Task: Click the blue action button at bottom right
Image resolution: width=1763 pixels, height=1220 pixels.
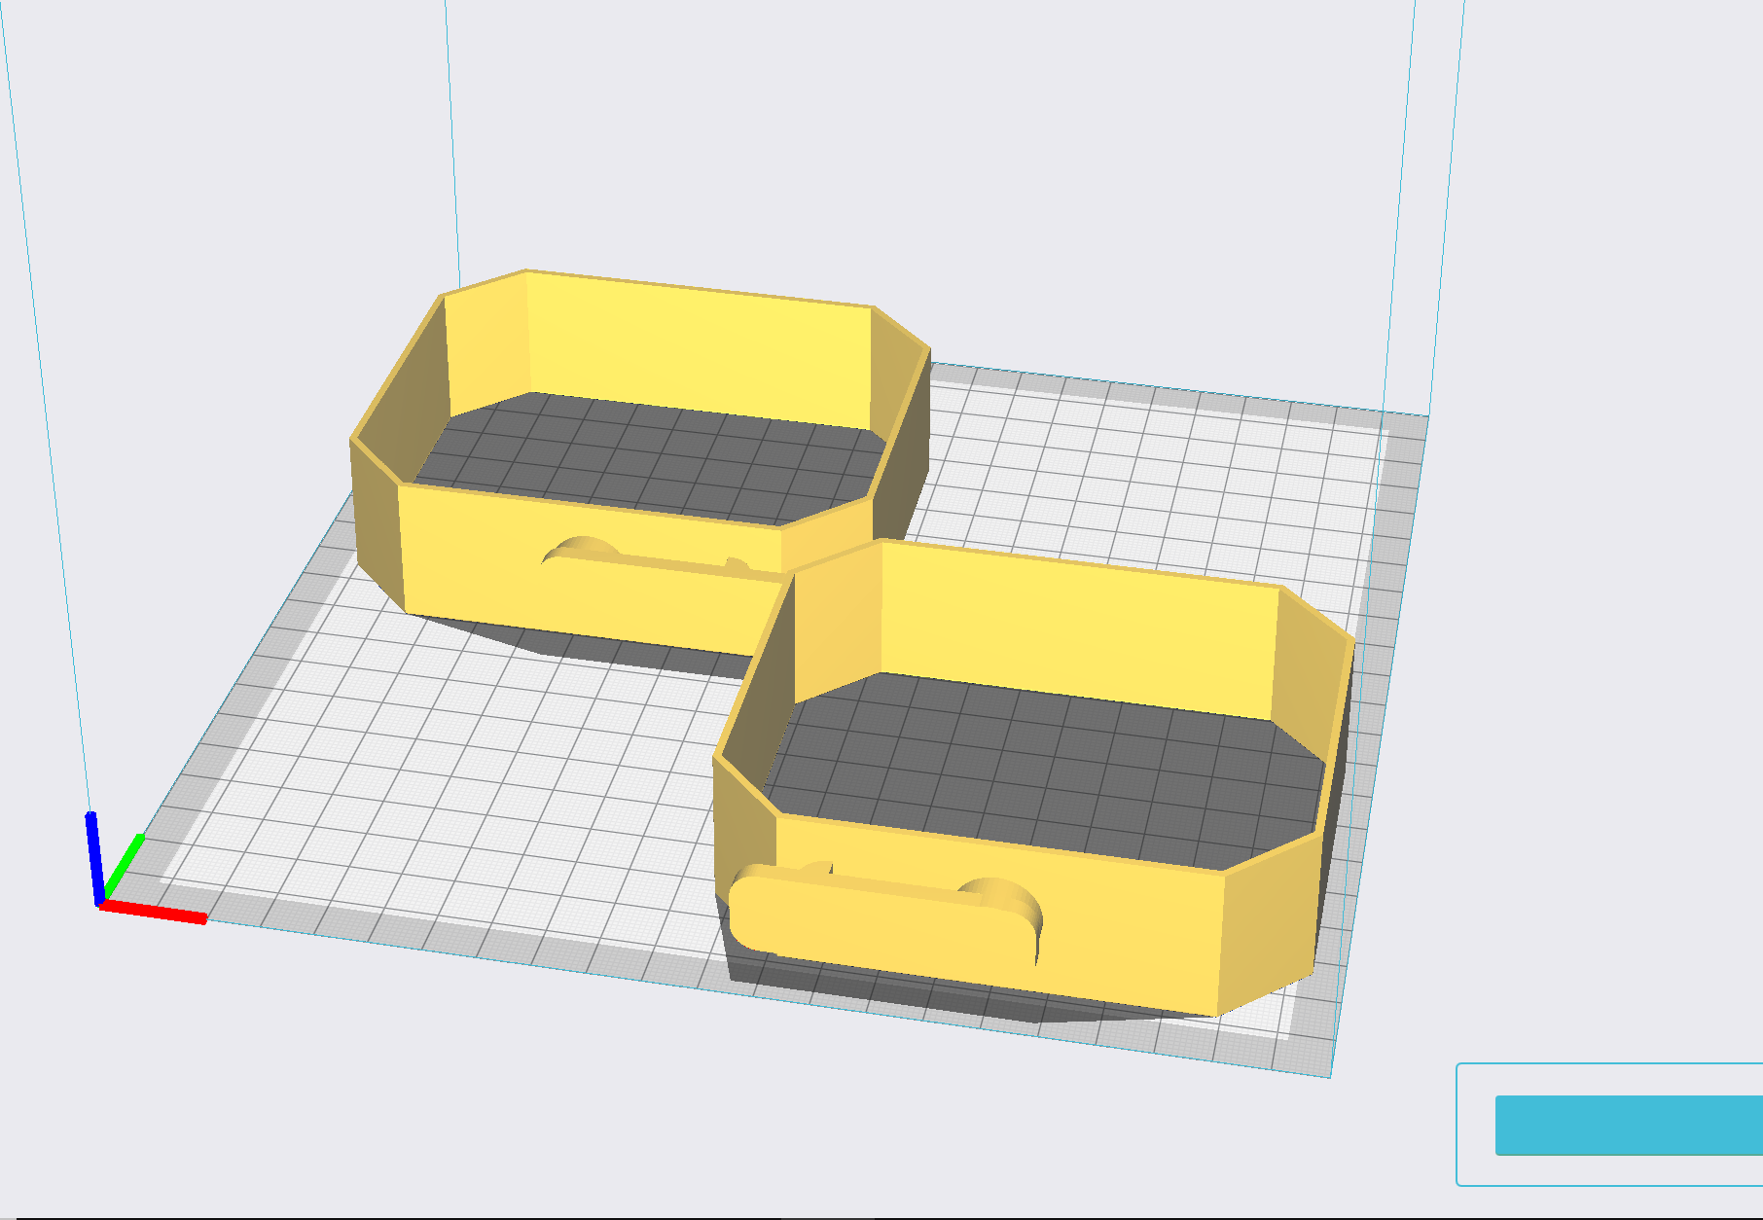Action: [x=1629, y=1125]
